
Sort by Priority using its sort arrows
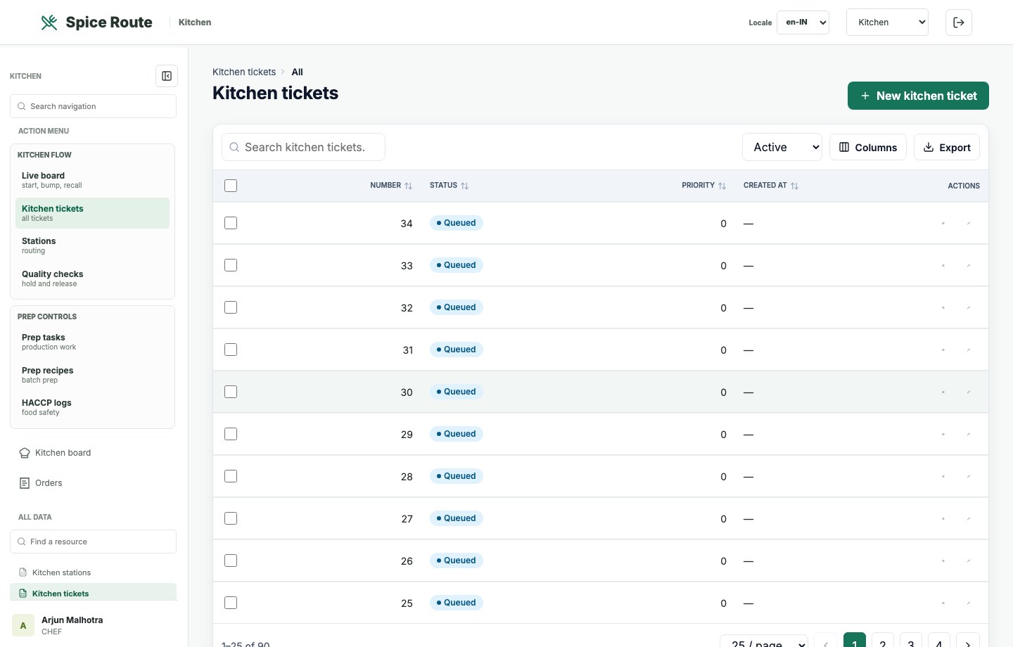click(x=722, y=186)
